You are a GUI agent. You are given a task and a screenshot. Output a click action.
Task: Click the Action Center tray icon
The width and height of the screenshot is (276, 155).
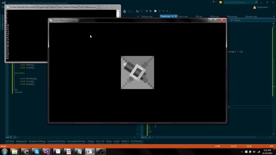point(250,152)
